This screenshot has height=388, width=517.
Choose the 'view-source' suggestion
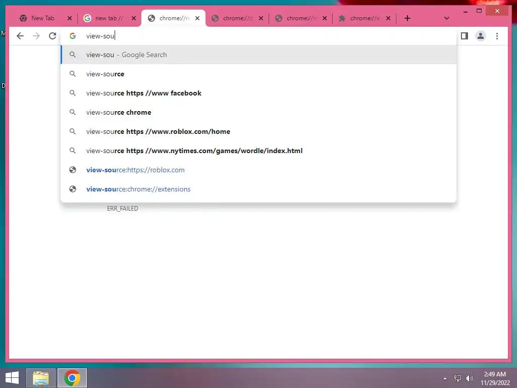point(258,74)
